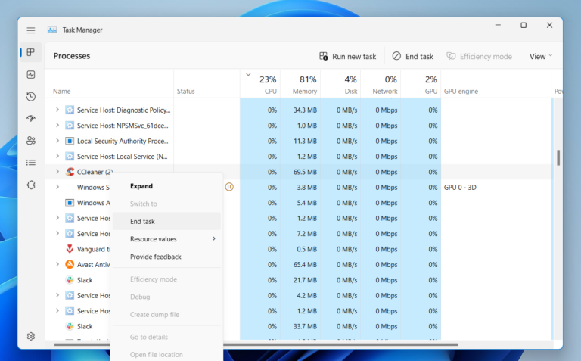Click the suspended pause status icon
This screenshot has width=581, height=361.
[229, 187]
